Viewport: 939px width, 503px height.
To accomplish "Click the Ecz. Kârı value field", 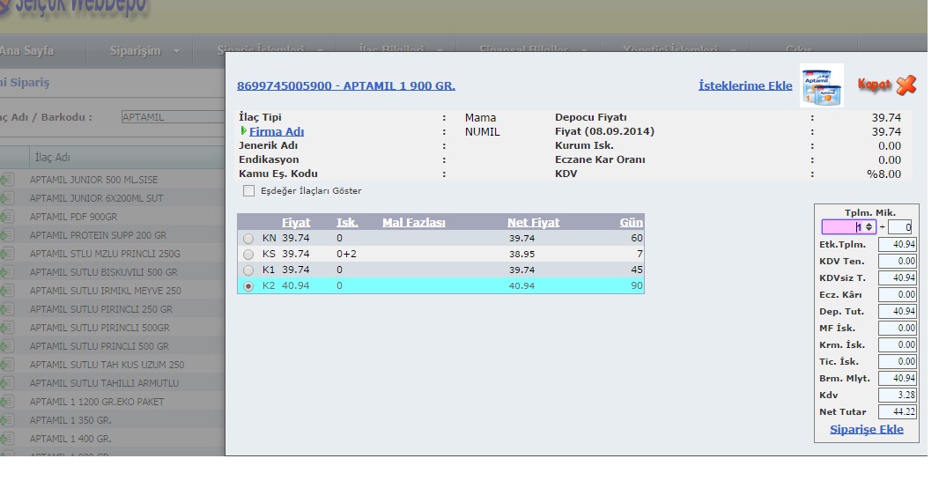I will [x=897, y=294].
